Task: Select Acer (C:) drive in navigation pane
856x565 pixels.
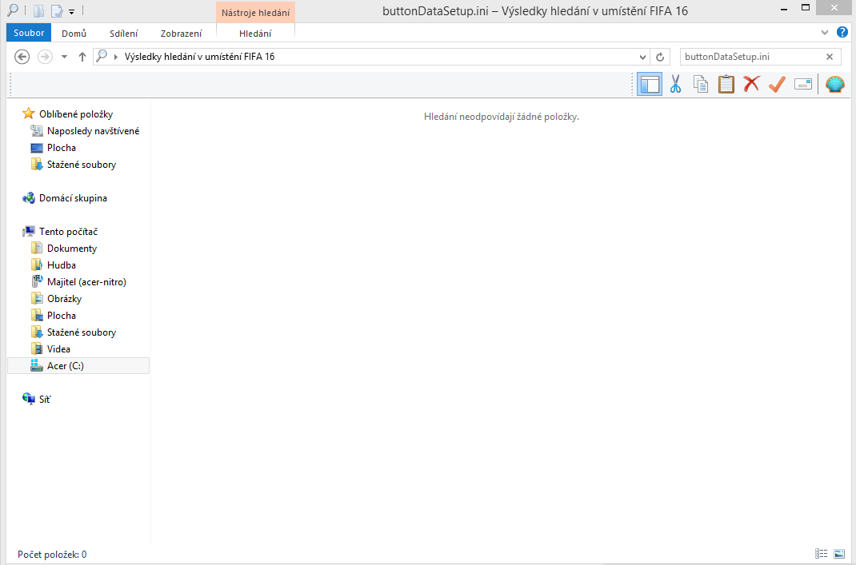Action: [65, 366]
